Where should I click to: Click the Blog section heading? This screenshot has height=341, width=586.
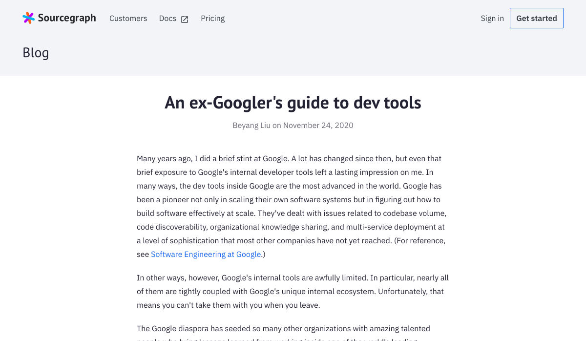click(36, 53)
